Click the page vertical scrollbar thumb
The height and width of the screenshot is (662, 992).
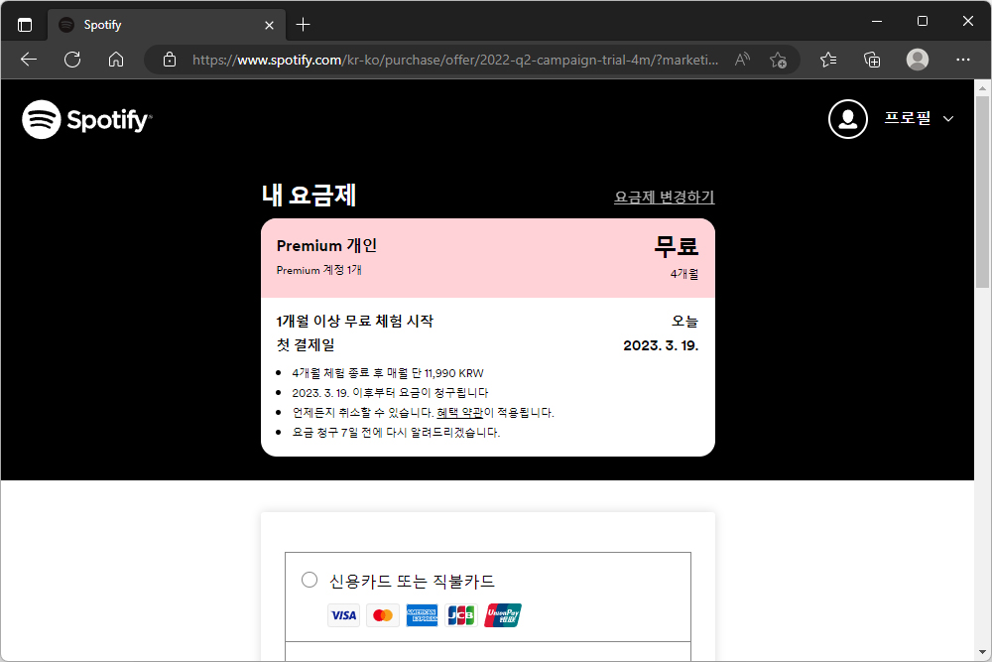point(982,192)
